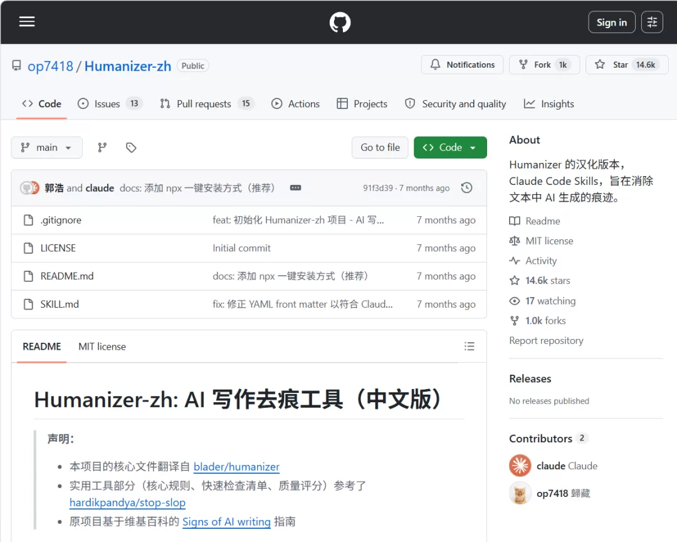Open claude Claude contributor name link

567,466
